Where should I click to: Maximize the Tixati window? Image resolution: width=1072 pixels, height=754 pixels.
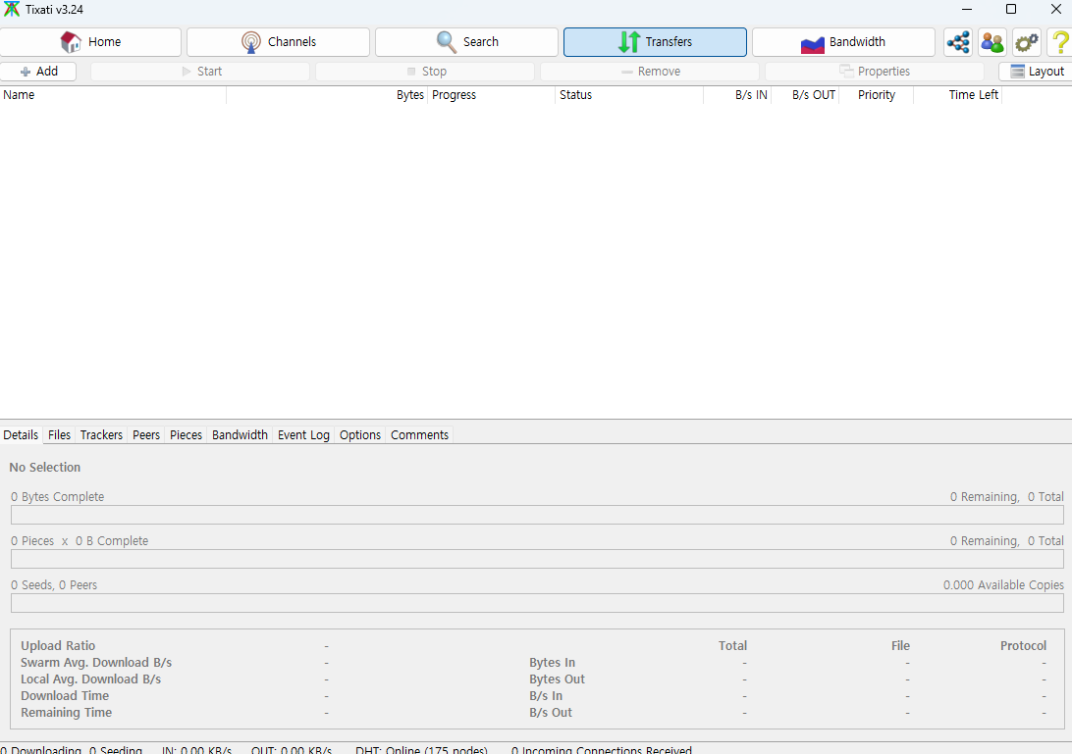[x=1011, y=10]
